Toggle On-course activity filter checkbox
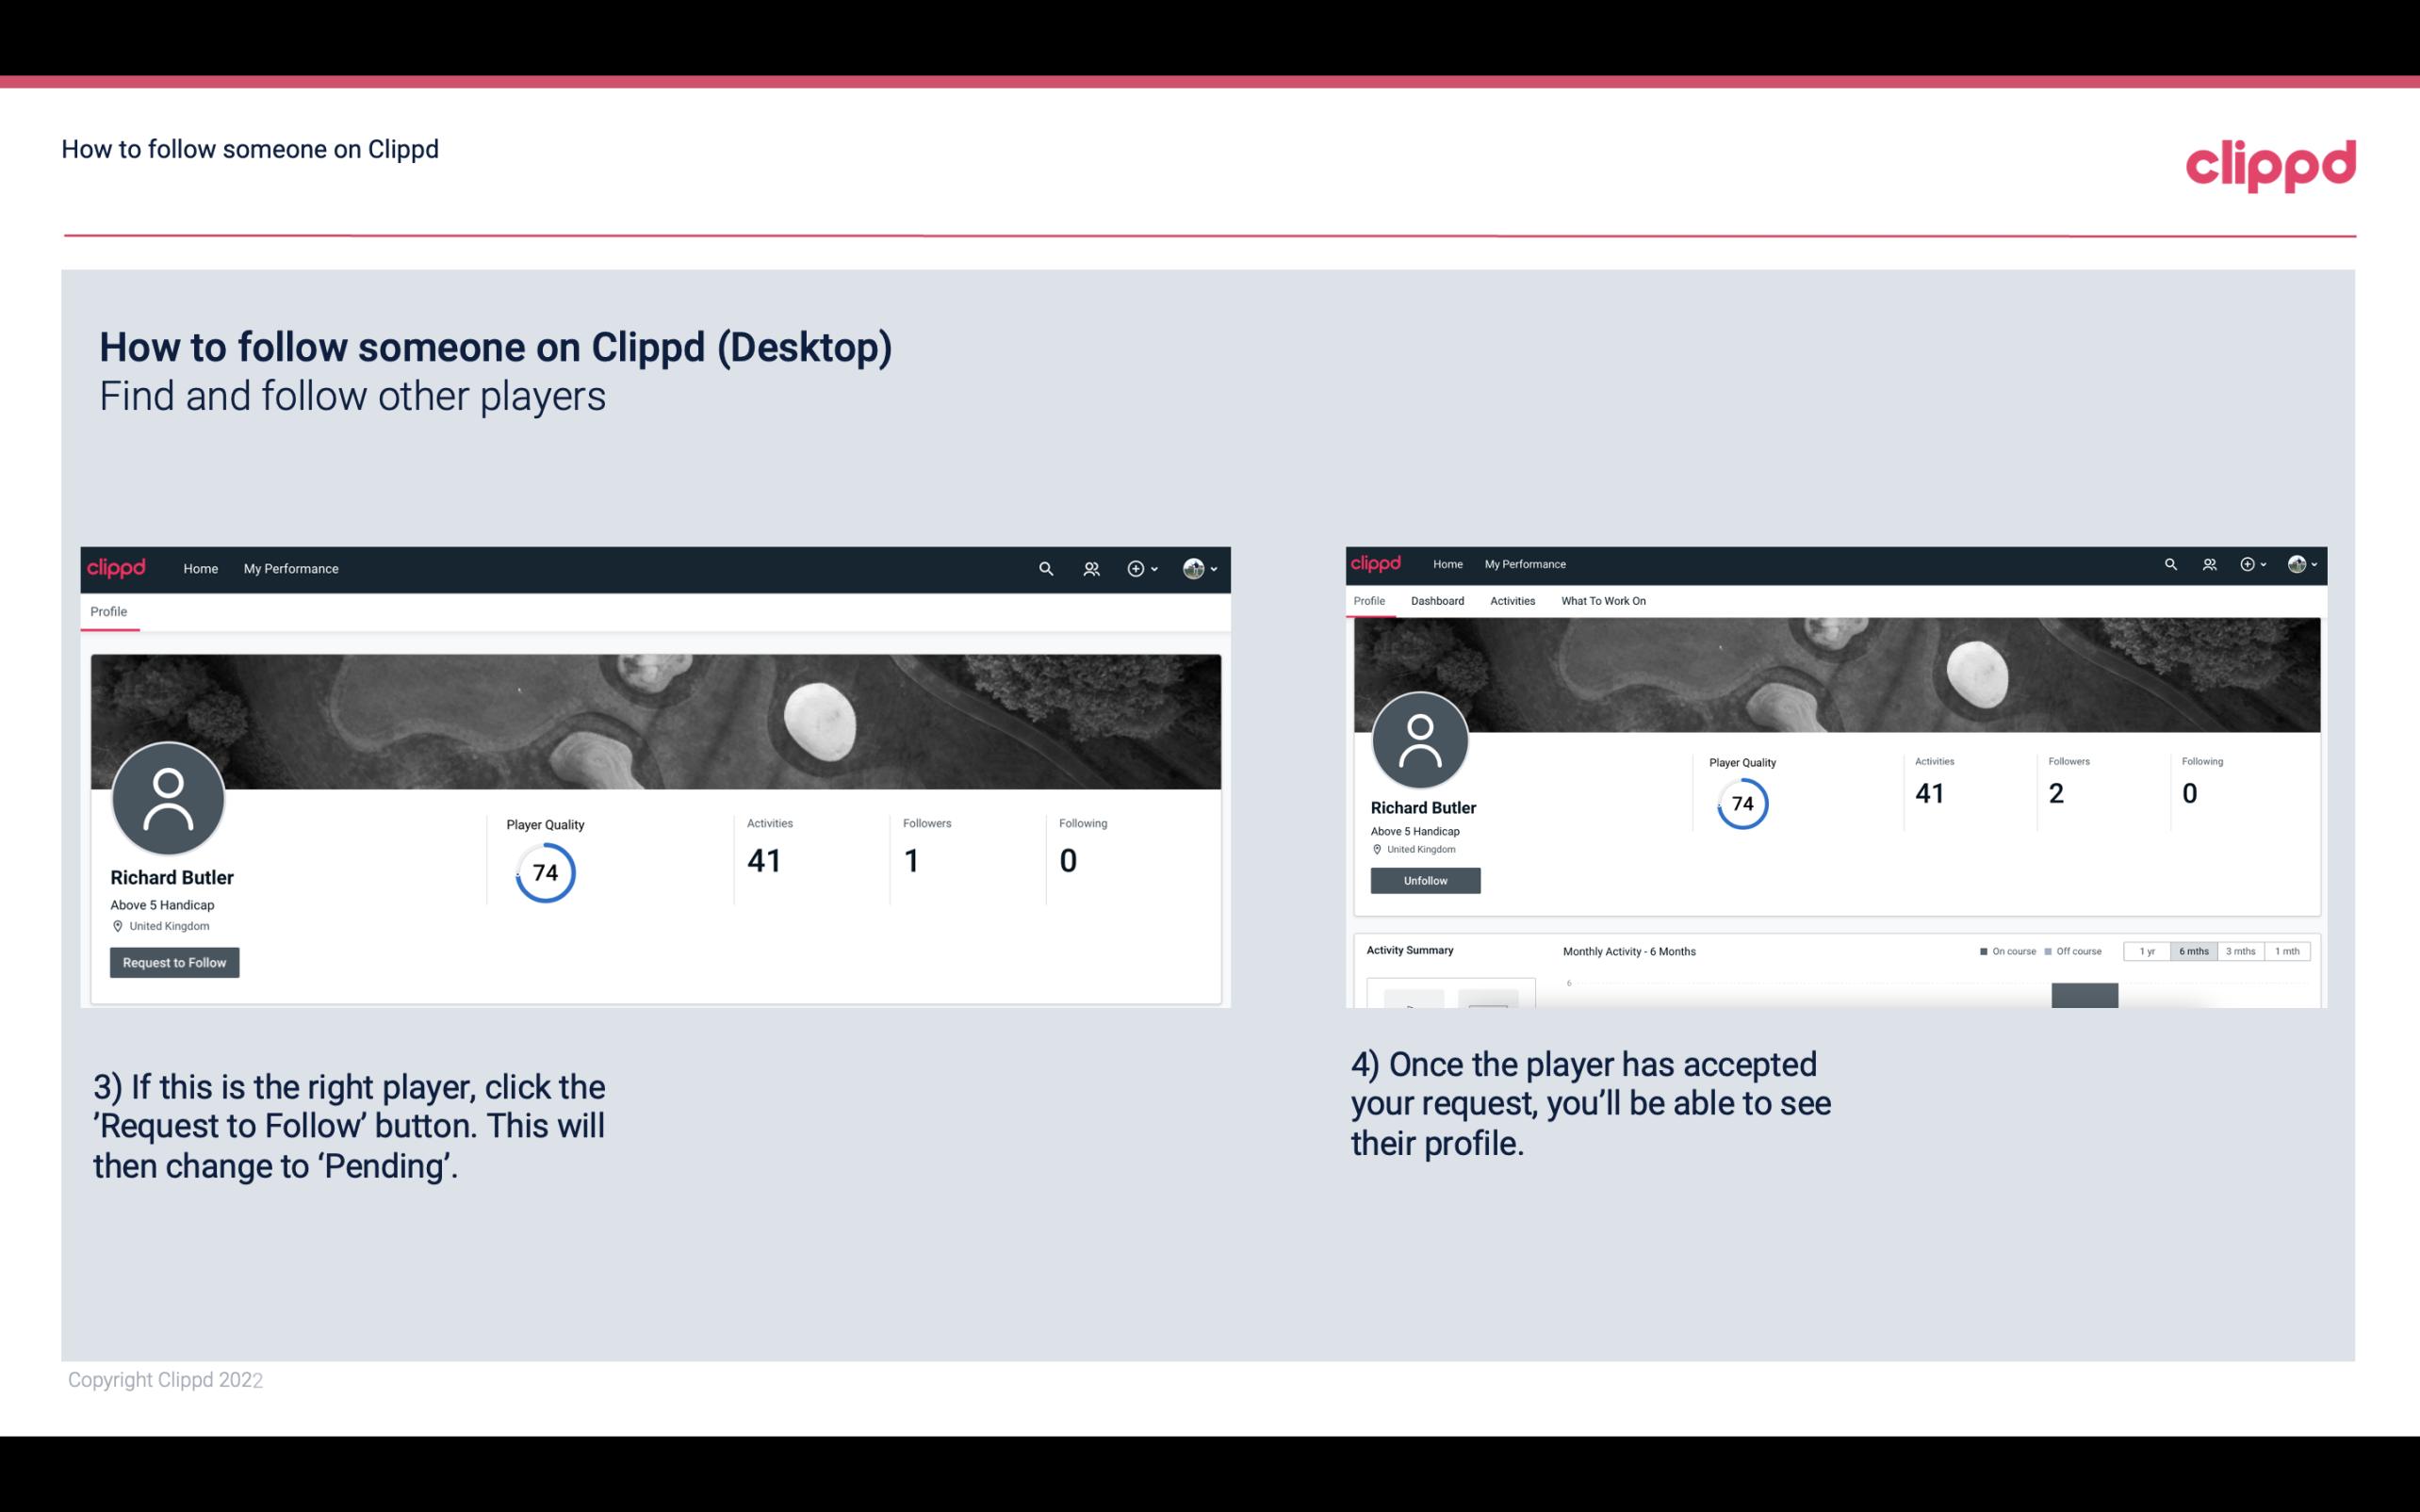 (x=1977, y=951)
